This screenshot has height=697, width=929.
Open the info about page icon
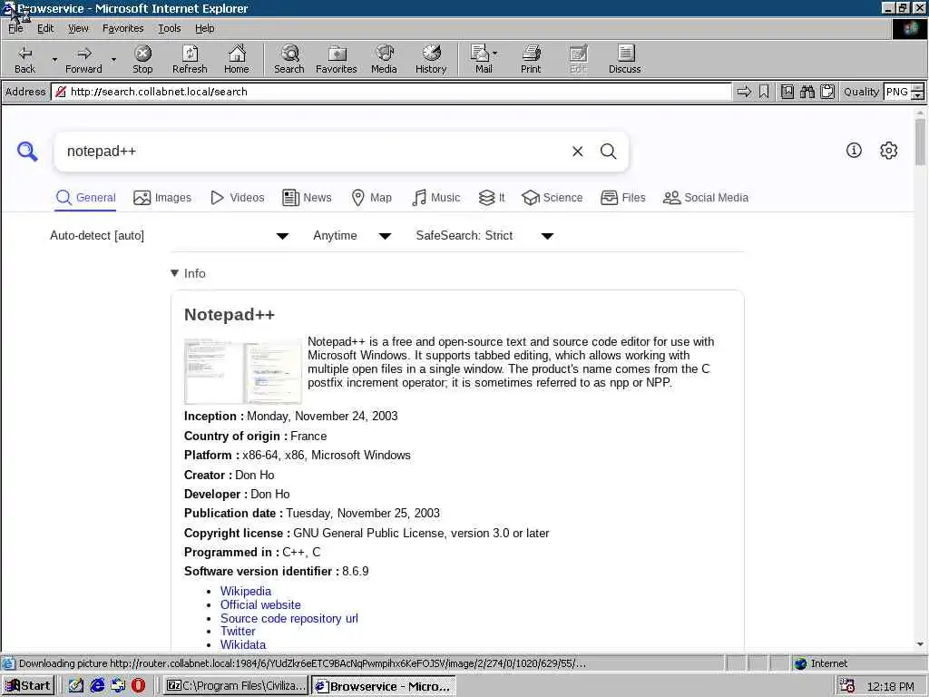(x=854, y=151)
